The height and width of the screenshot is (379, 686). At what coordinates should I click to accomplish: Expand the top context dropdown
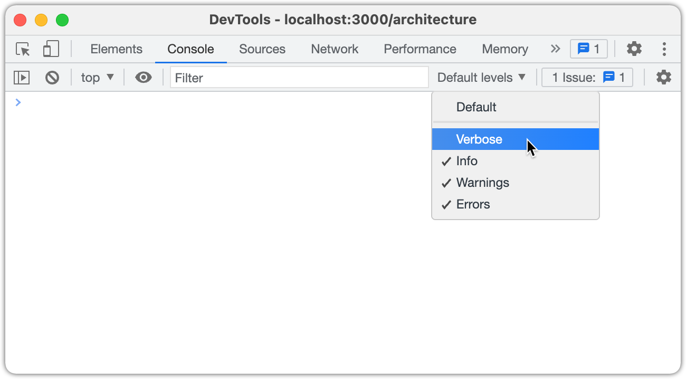[x=98, y=78]
